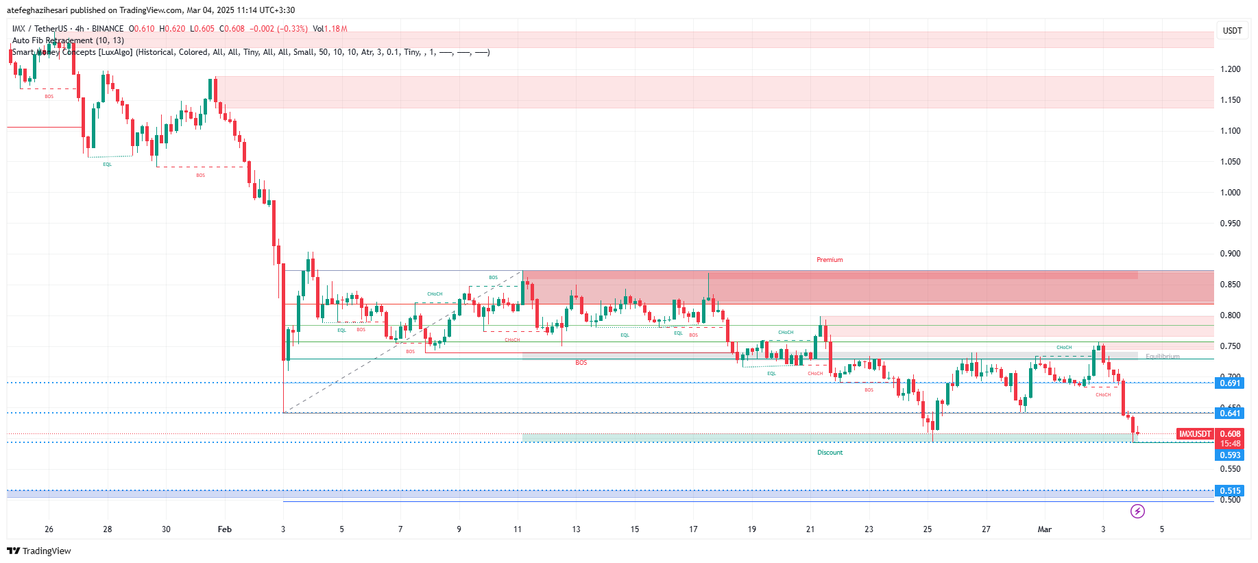1258x563 pixels.
Task: Click the IMXUSDT price tag label
Action: 1195,434
